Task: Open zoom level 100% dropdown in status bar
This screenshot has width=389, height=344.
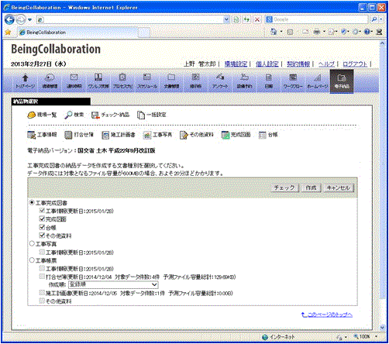Action: coord(376,336)
